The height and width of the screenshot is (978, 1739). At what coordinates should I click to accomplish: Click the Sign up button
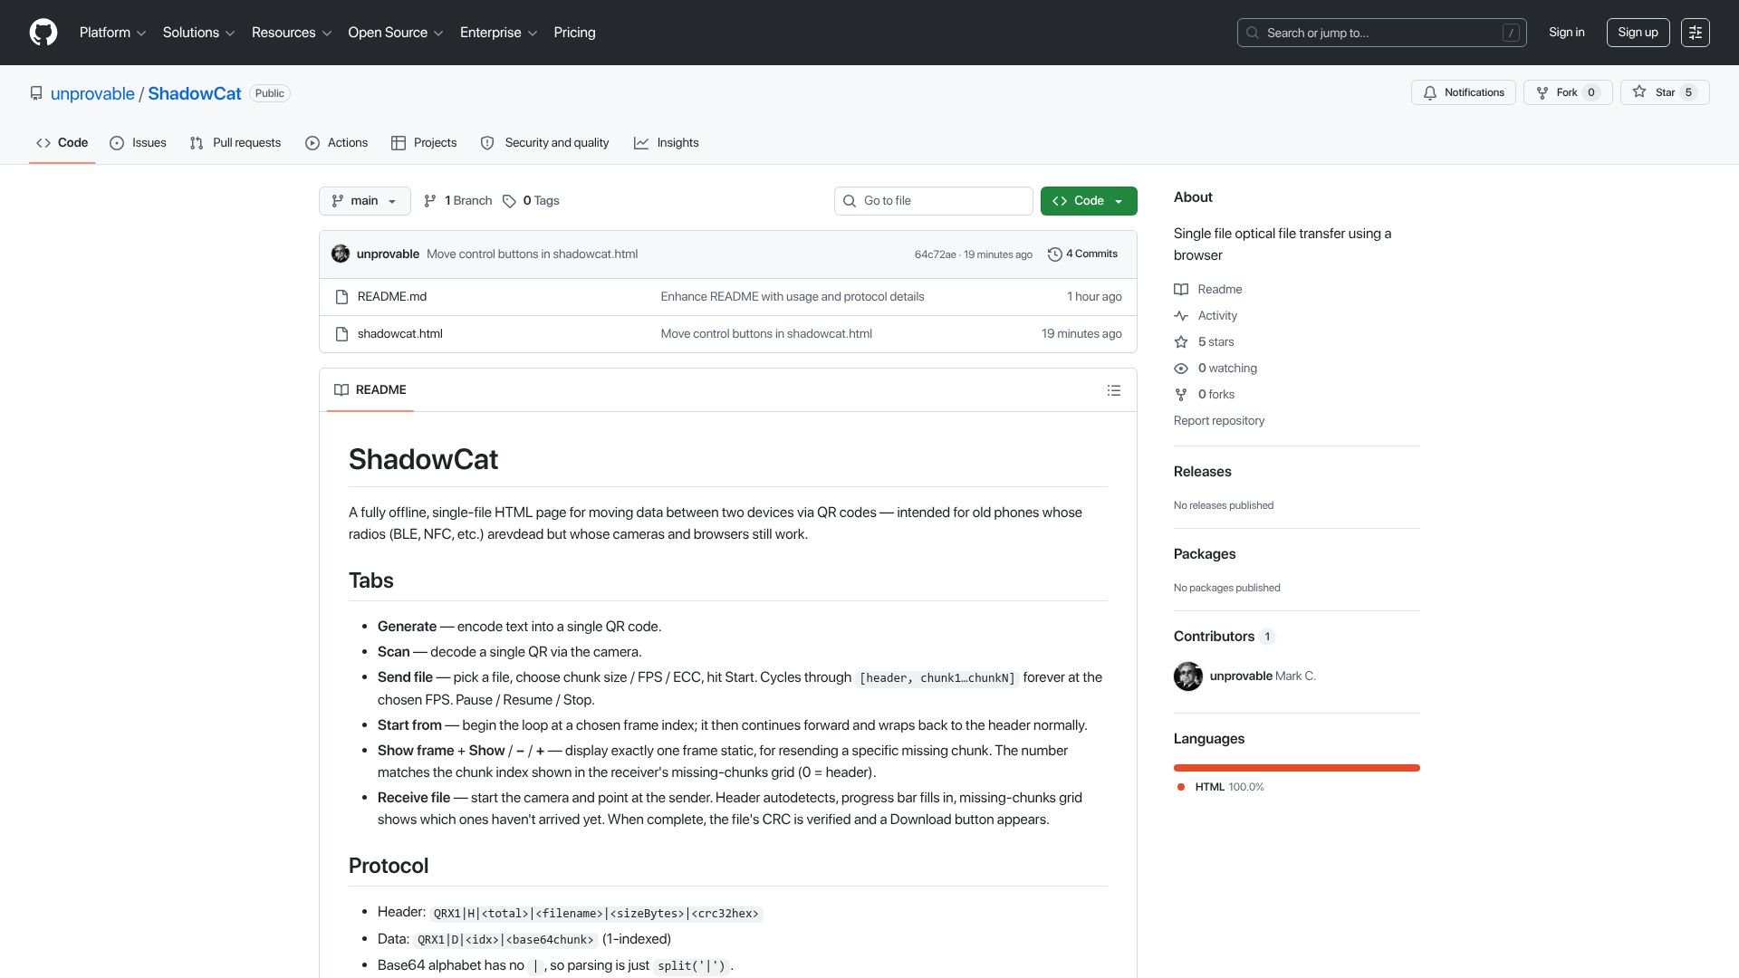click(x=1638, y=33)
